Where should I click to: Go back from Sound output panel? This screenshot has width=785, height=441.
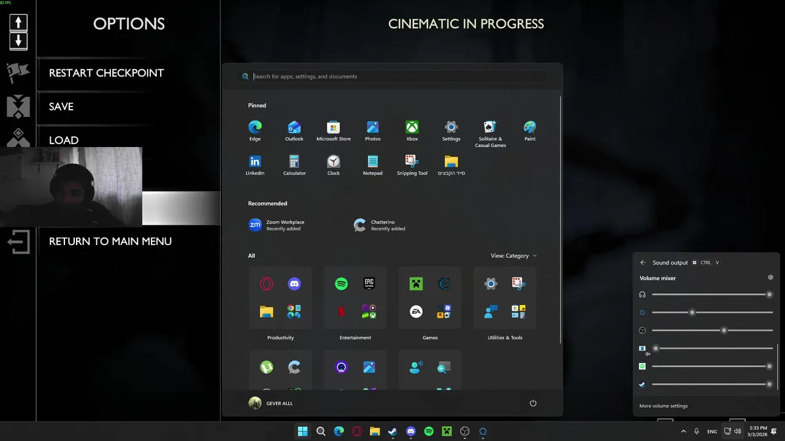click(x=643, y=263)
